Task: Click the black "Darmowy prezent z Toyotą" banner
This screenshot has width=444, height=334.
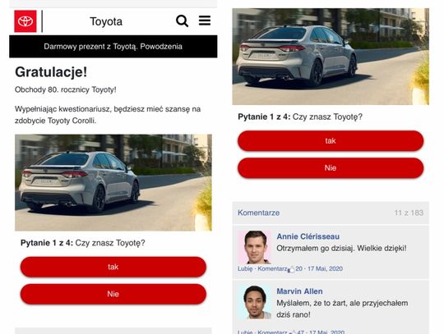Action: click(x=113, y=47)
